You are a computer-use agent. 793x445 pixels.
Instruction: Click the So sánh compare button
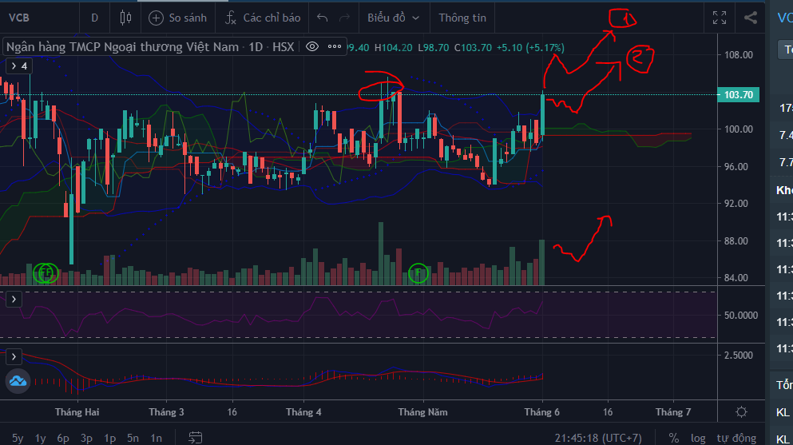[x=177, y=18]
